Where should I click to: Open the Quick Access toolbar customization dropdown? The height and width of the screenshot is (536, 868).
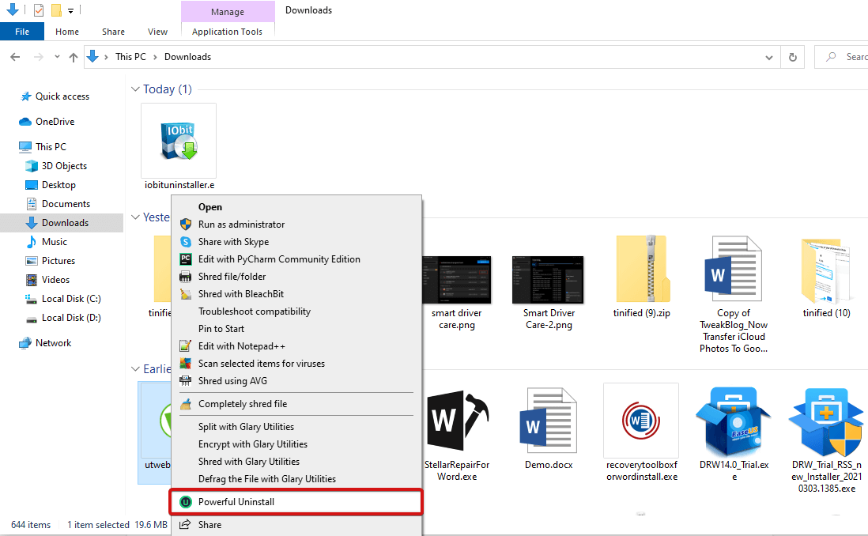click(x=70, y=10)
